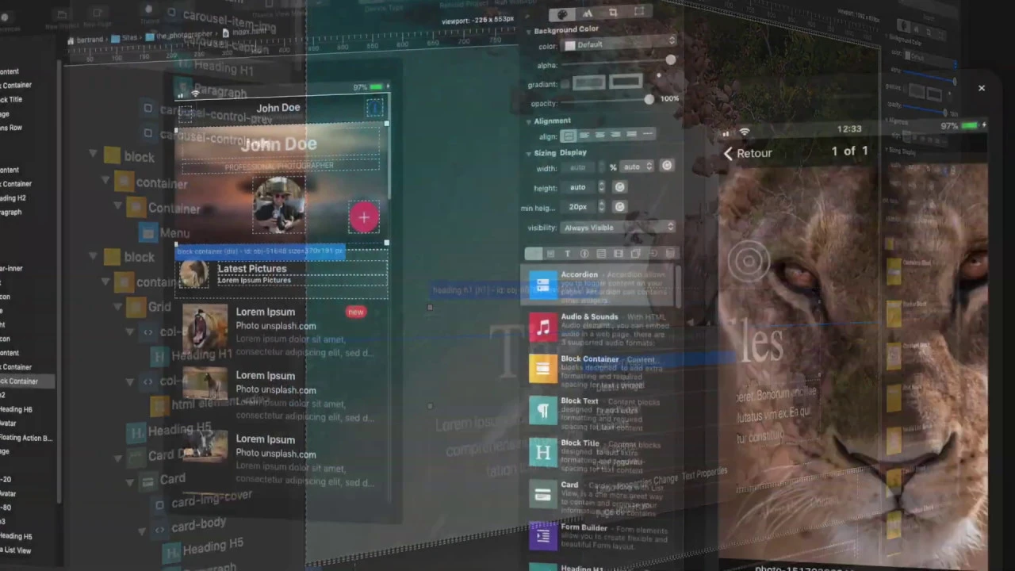1015x571 pixels.
Task: Enable the gradient checkbox
Action: [x=565, y=84]
